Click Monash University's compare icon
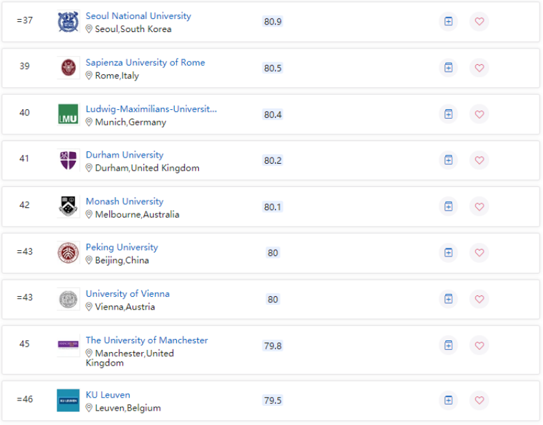Viewport: 543px width, 425px height. 448,207
